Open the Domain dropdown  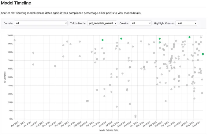click(x=41, y=23)
